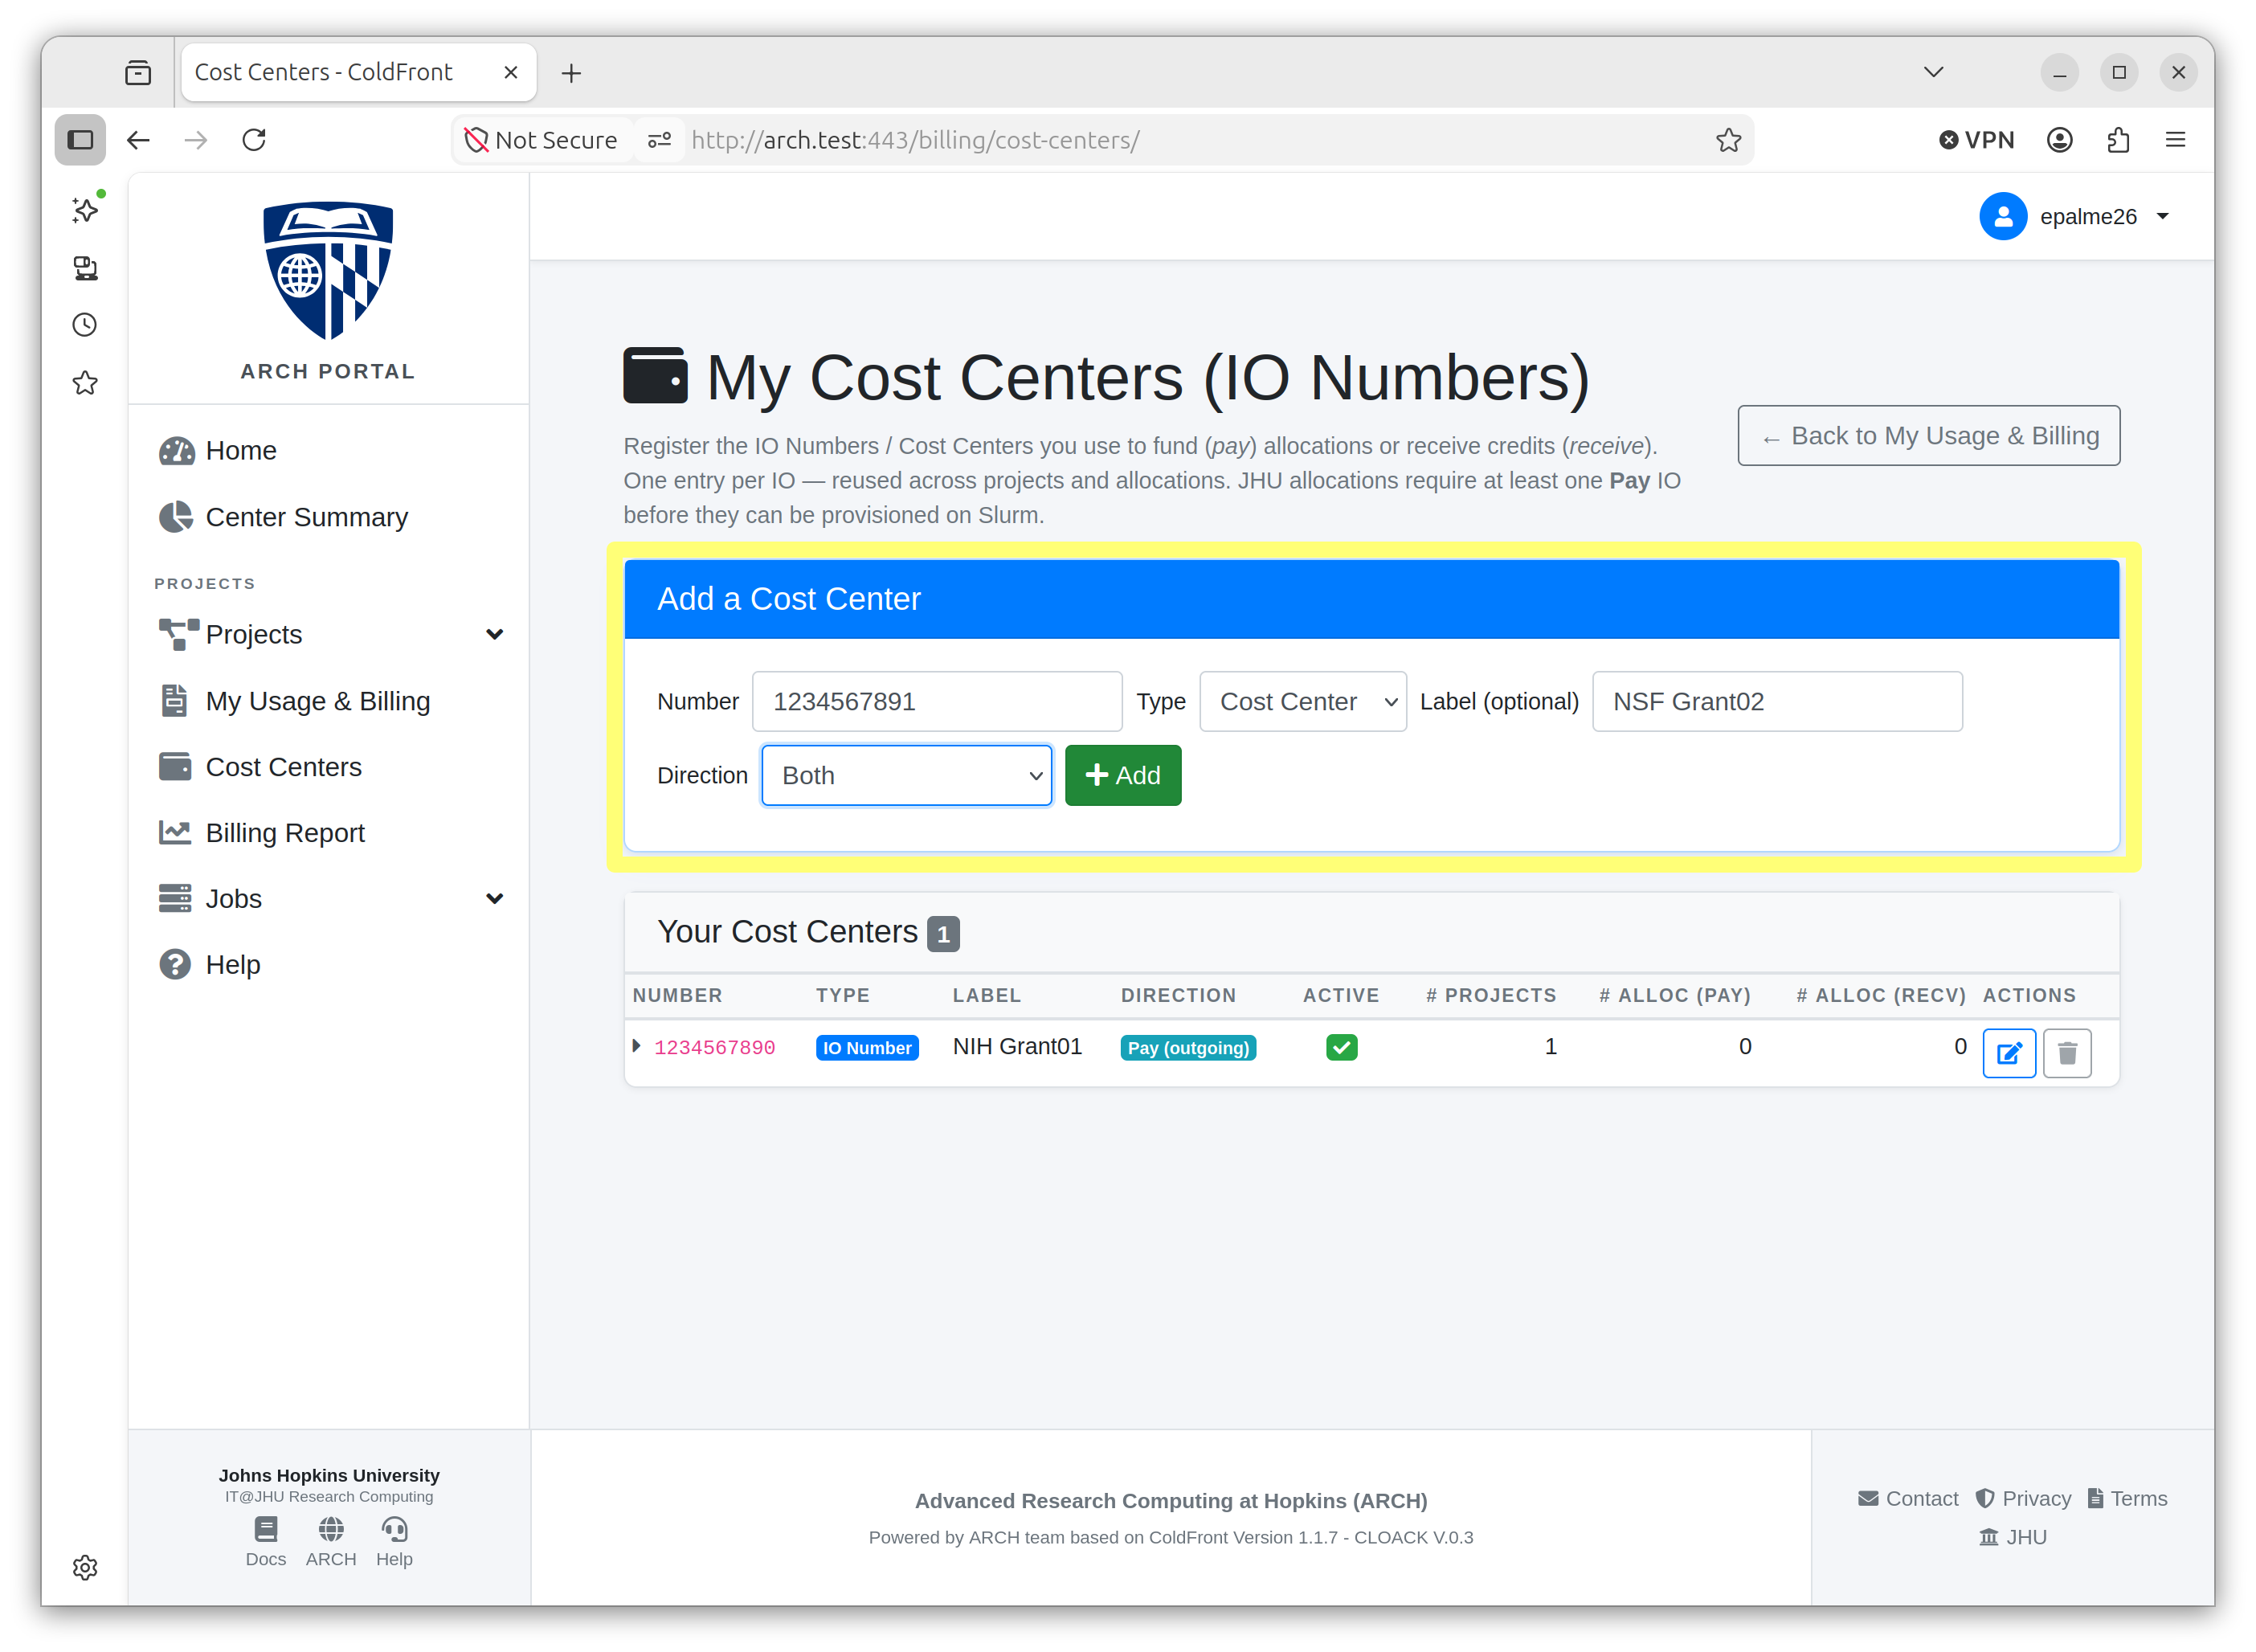
Task: Reload the page
Action: coord(254,140)
